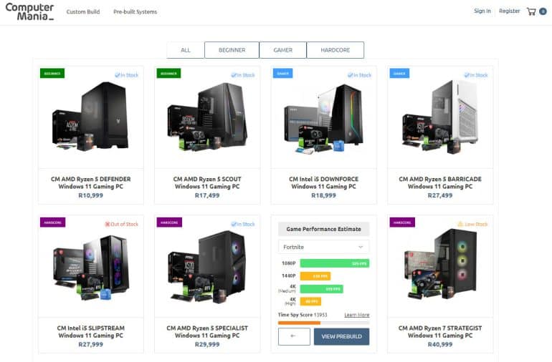Click the CM Intel i5 DOWNFORCE title

click(x=324, y=182)
